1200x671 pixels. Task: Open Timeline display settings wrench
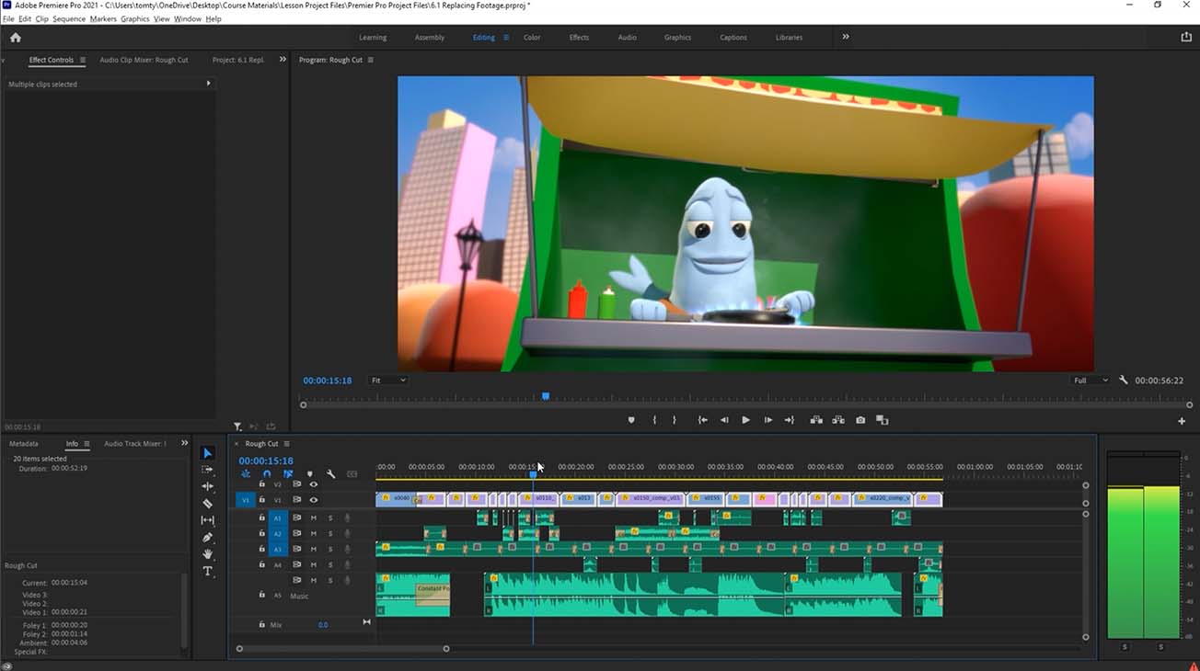click(330, 474)
